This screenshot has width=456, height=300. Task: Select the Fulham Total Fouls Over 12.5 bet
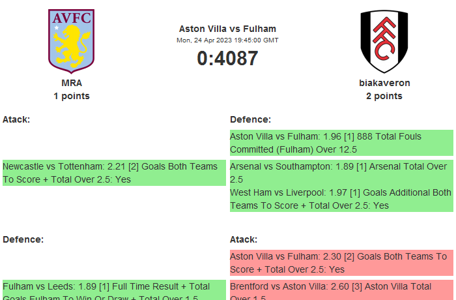tap(341, 143)
